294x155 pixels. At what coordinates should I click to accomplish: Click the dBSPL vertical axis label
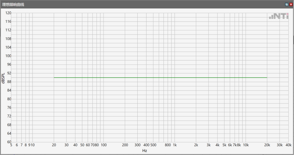(x=3, y=78)
